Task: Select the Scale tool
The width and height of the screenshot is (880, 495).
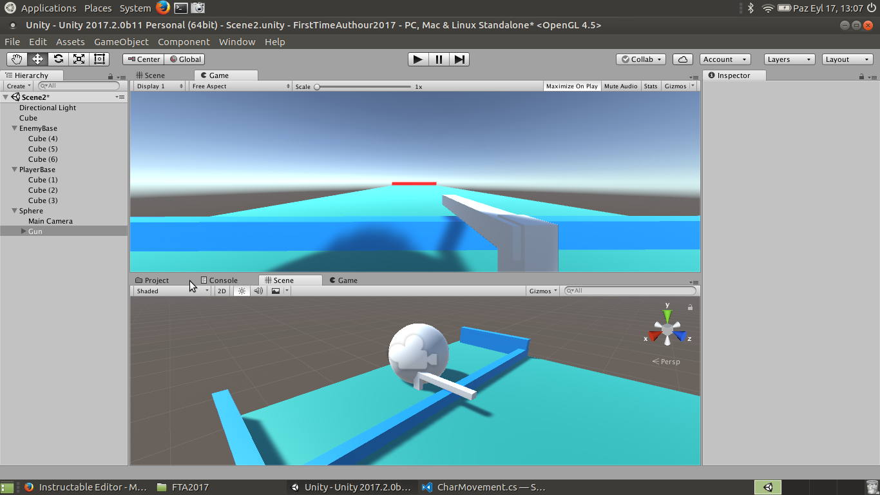Action: [x=79, y=59]
